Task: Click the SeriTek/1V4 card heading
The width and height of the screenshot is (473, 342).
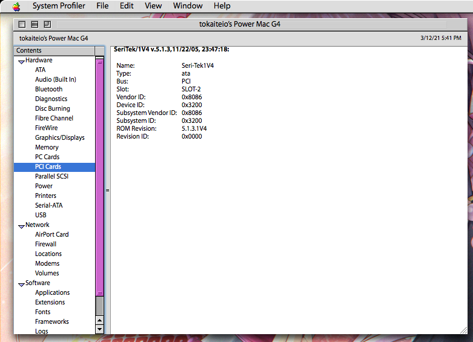Action: (171, 50)
